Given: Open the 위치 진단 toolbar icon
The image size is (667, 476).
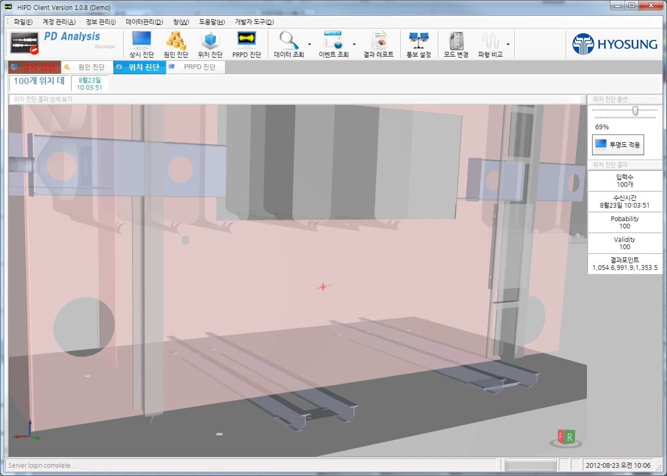Looking at the screenshot, I should point(210,44).
